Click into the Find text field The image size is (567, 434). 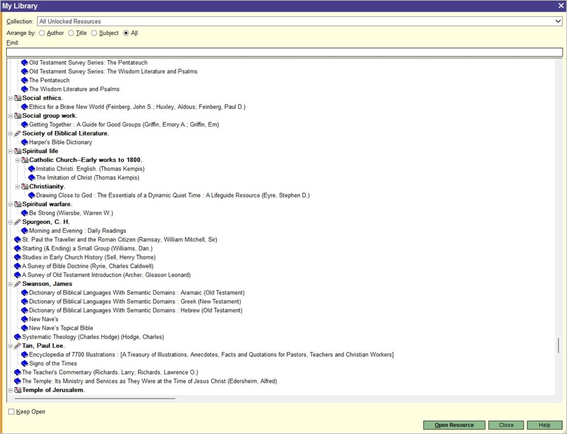pos(284,52)
